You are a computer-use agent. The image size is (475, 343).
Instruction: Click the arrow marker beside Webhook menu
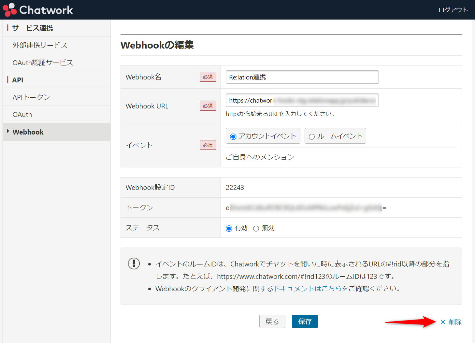[x=8, y=131]
